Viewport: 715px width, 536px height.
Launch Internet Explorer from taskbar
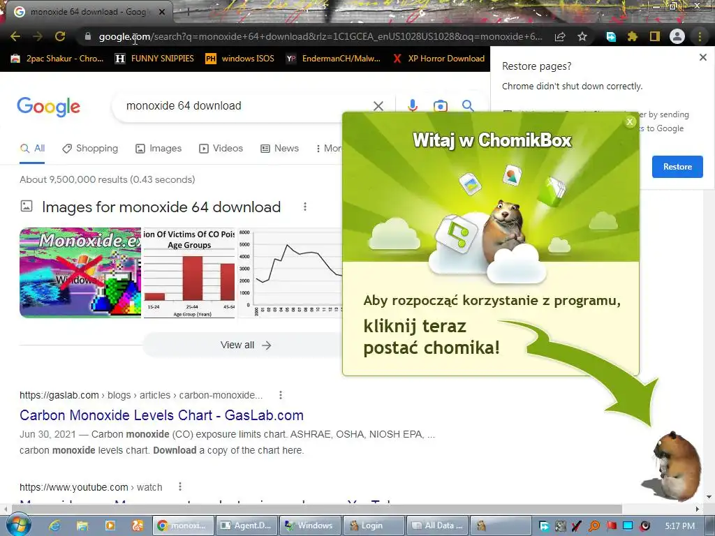coord(54,526)
